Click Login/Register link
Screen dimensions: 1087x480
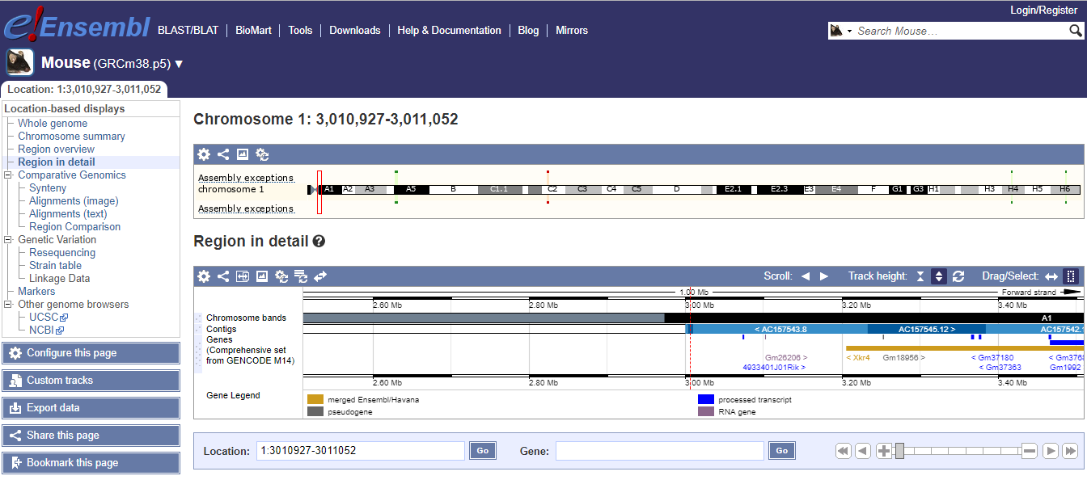(x=1044, y=10)
